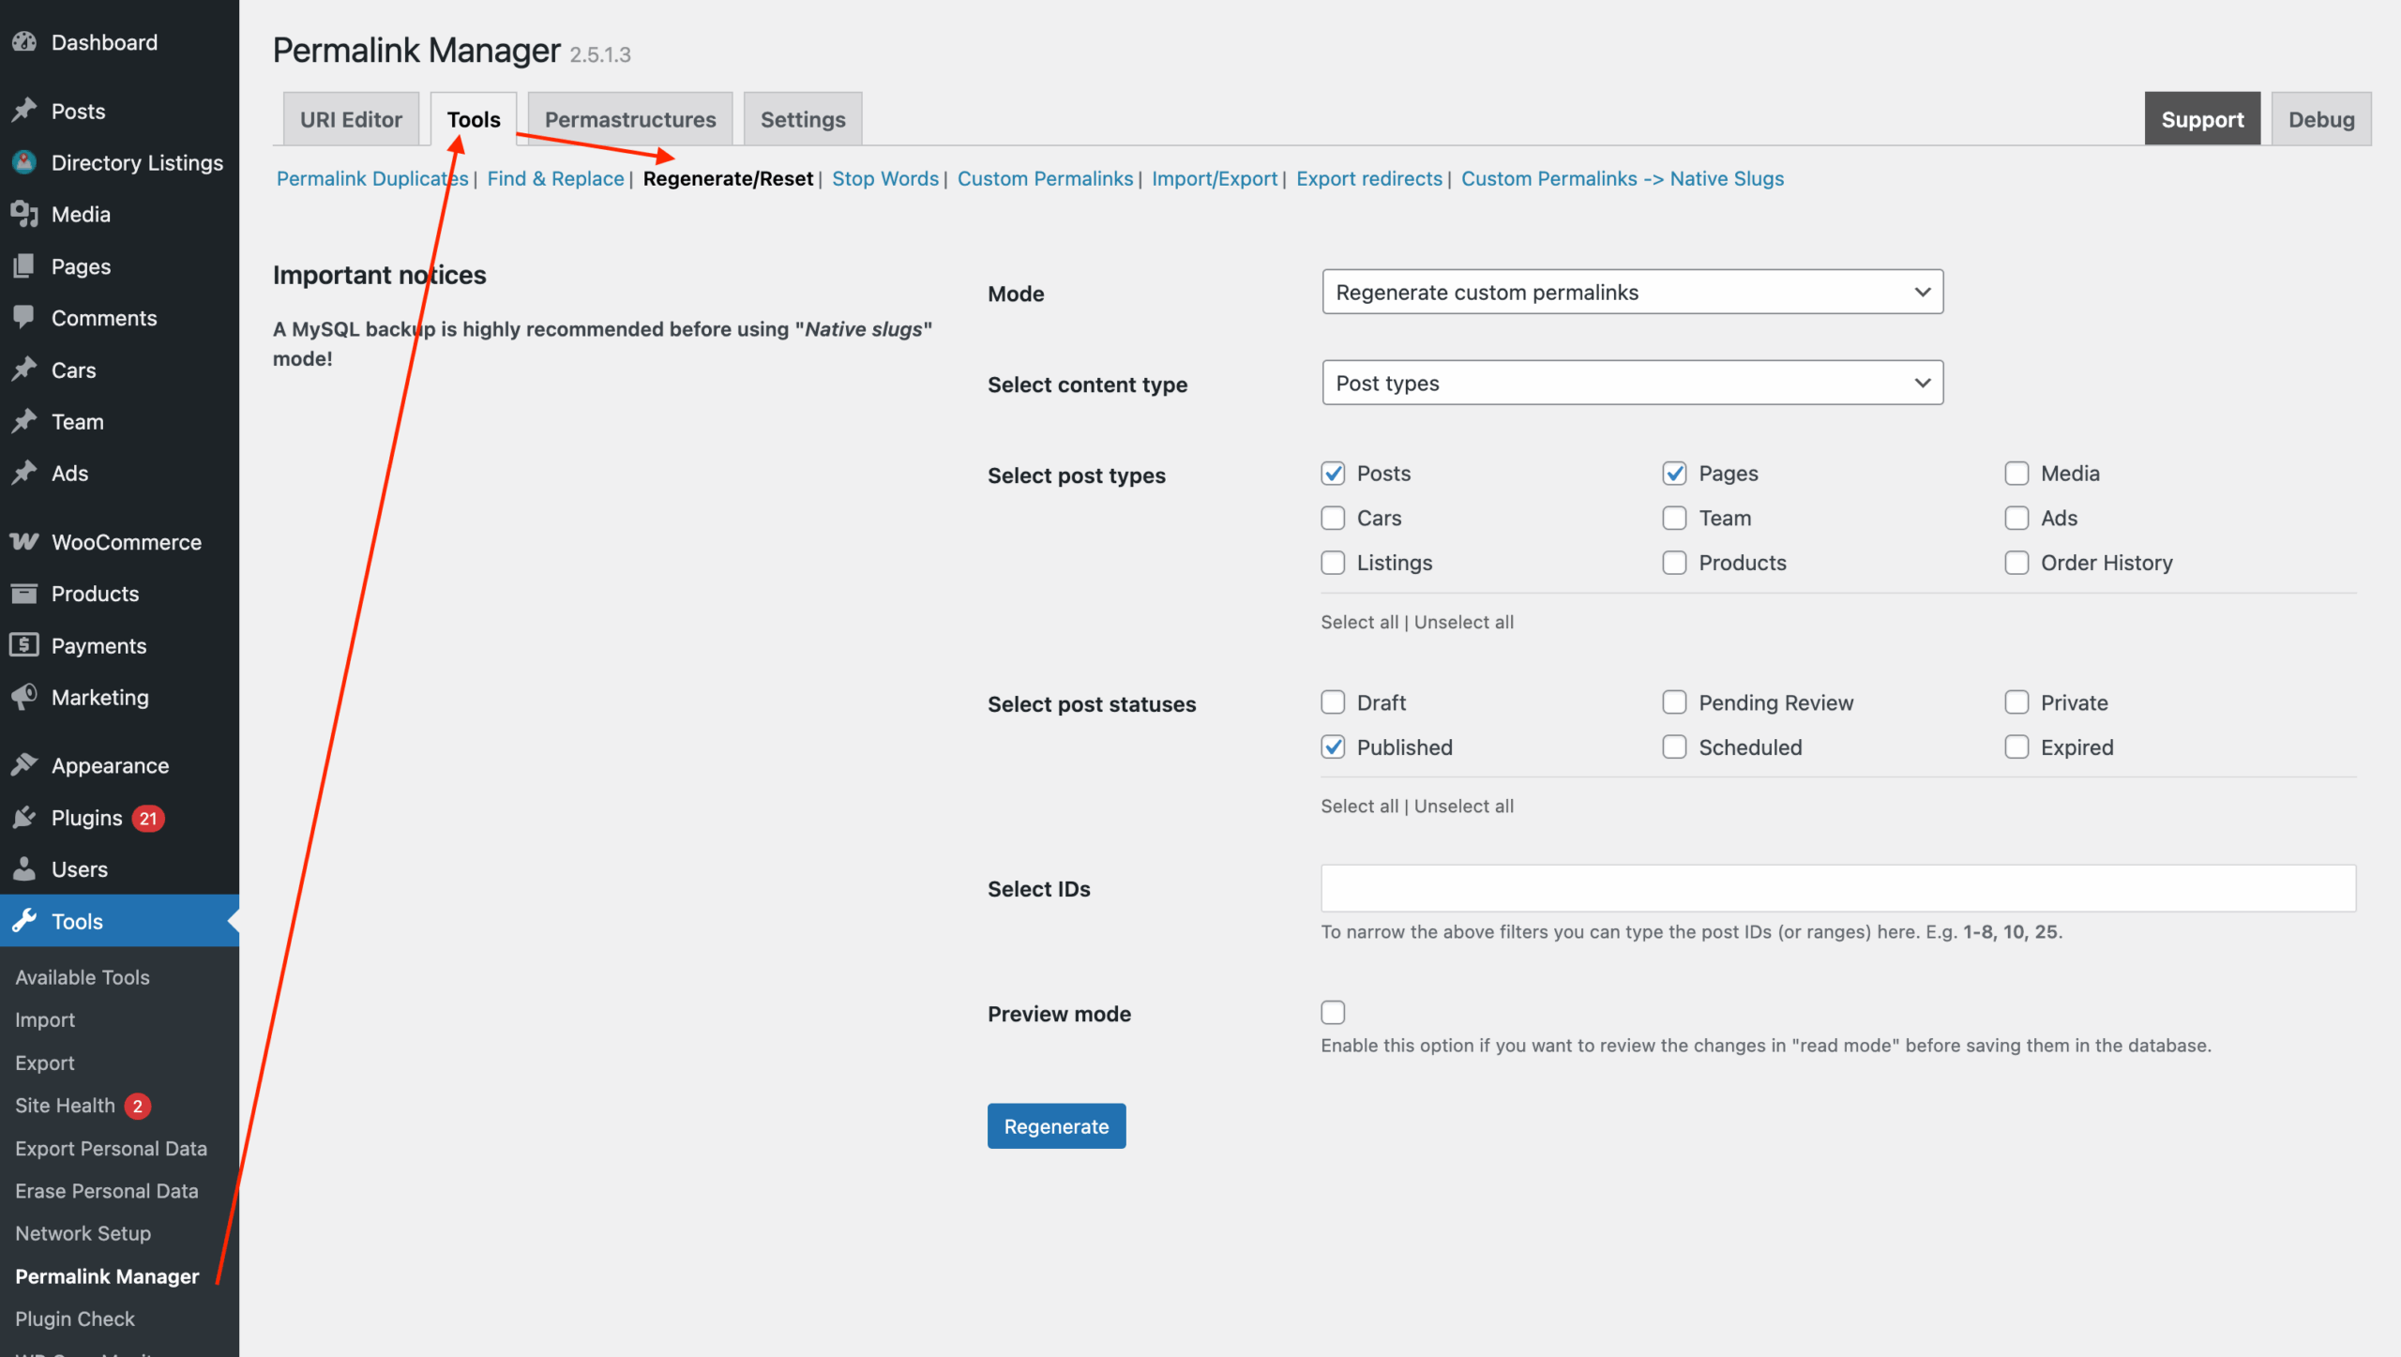The image size is (2401, 1357).
Task: Tick the Order History checkbox
Action: pyautogui.click(x=2016, y=563)
